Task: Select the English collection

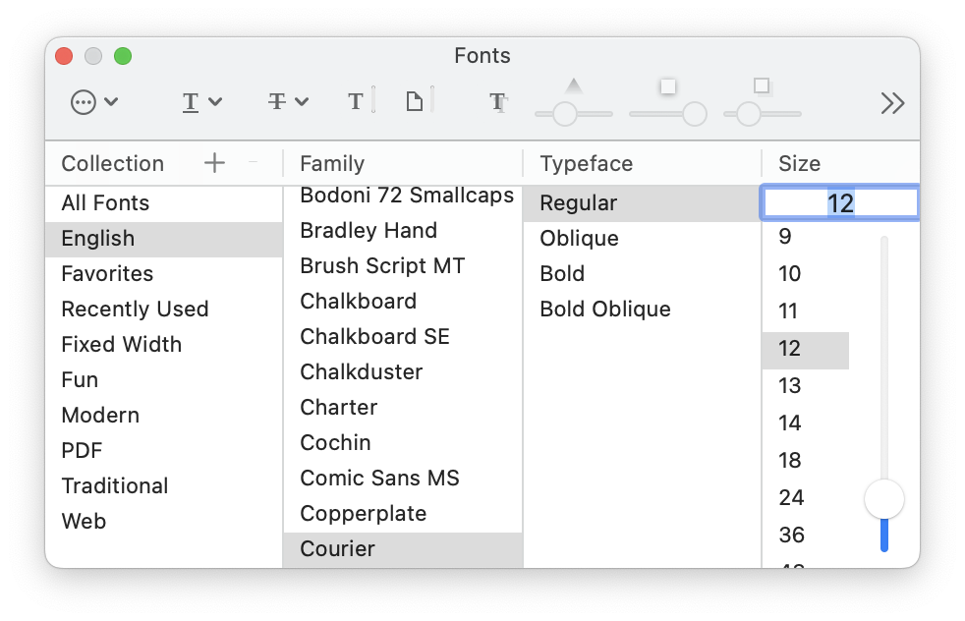Action: point(164,239)
